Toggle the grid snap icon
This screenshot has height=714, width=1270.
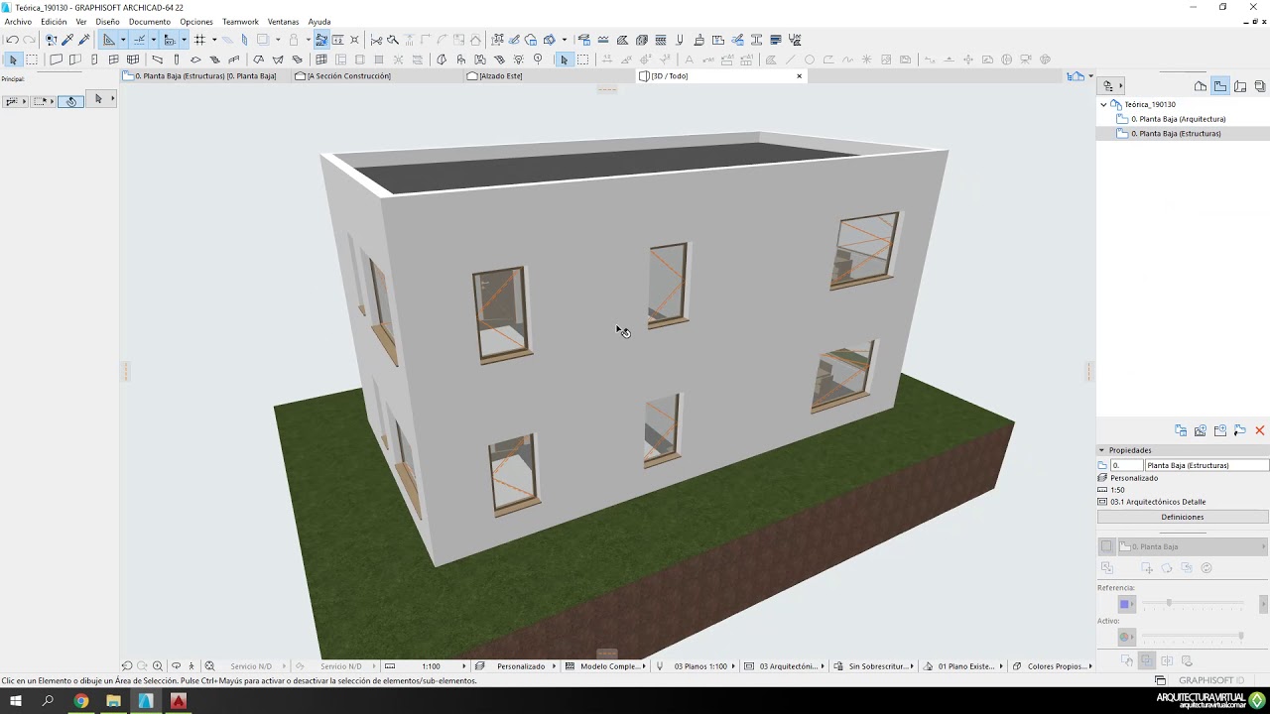click(x=199, y=40)
